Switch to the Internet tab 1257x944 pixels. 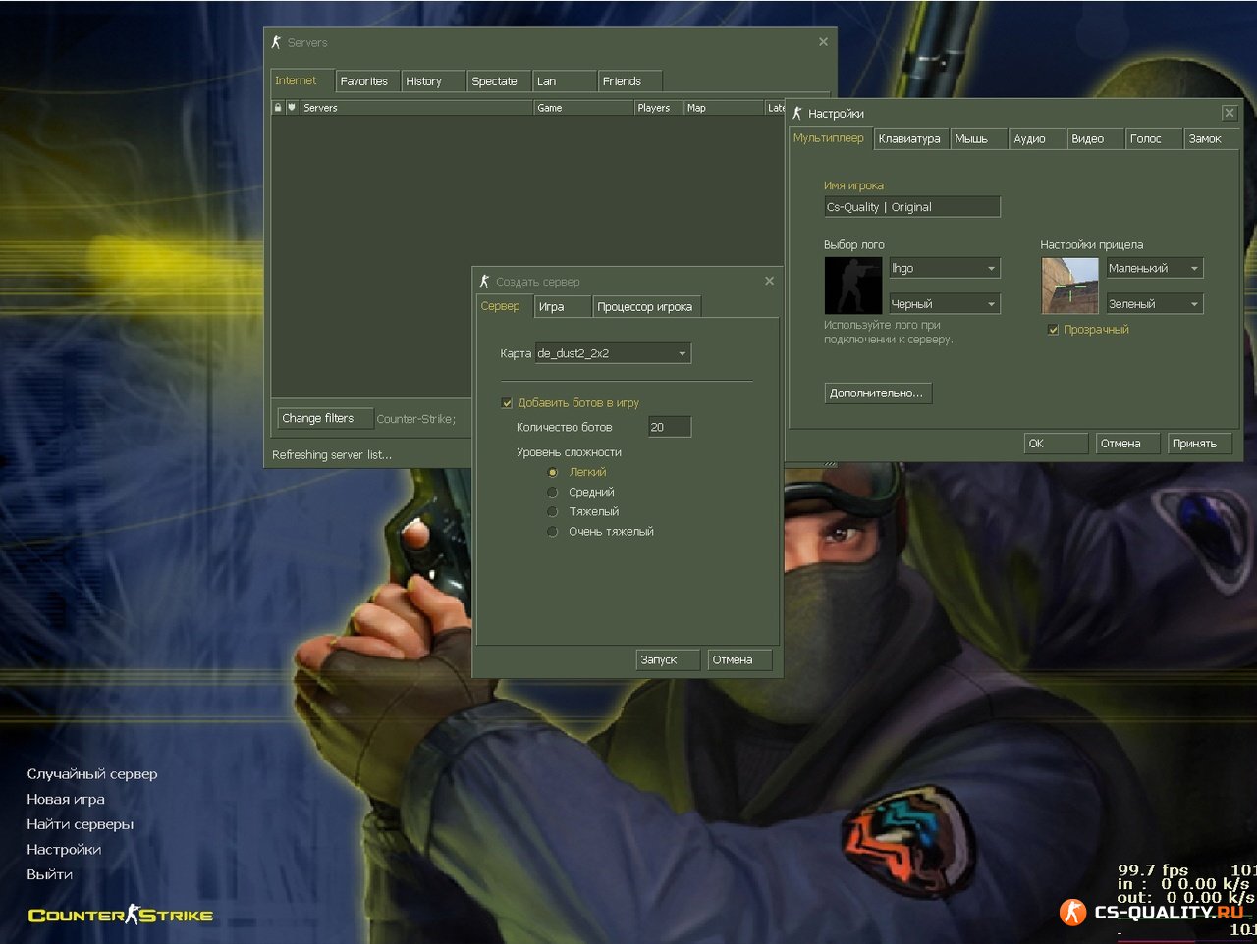click(301, 80)
